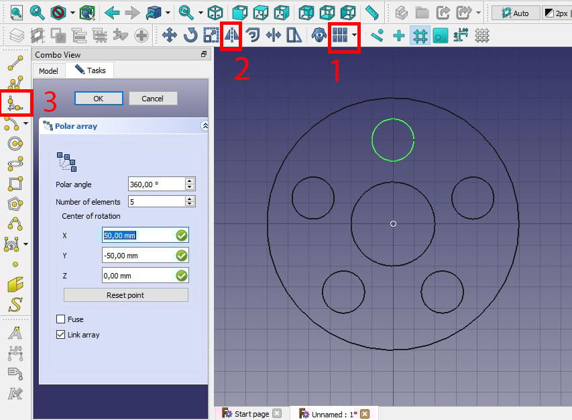Screen dimensions: 572x420
Task: Select the Polyline wire tool
Action: [x=15, y=83]
